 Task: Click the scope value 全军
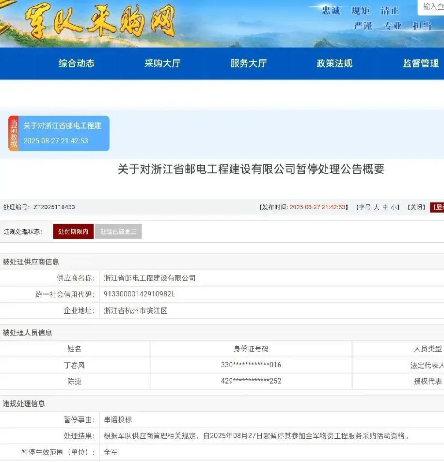pos(111,452)
